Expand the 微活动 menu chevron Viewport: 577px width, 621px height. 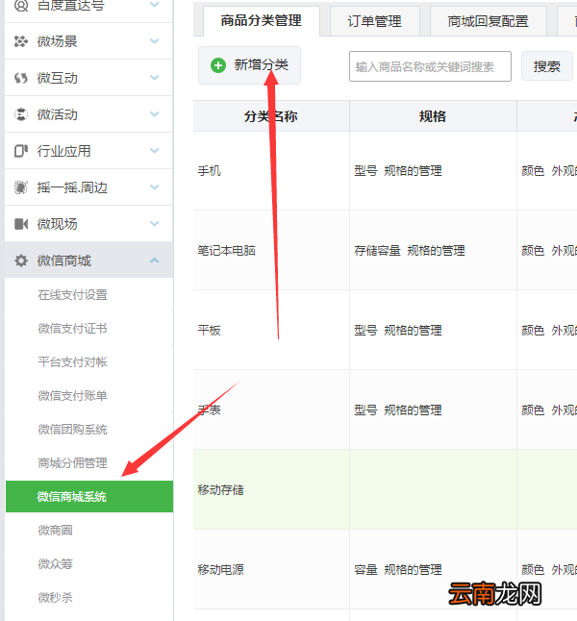click(x=155, y=114)
